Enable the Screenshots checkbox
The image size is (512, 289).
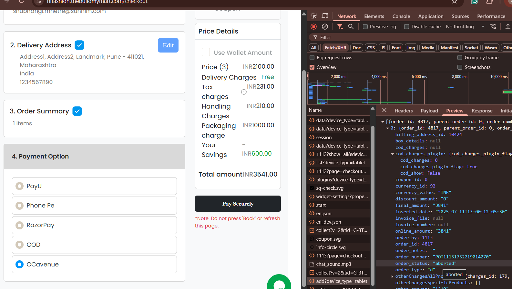coord(460,67)
